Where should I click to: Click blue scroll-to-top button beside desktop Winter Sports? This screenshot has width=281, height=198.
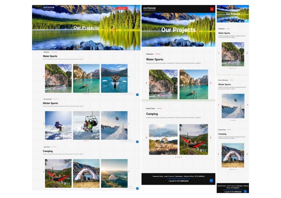137,142
